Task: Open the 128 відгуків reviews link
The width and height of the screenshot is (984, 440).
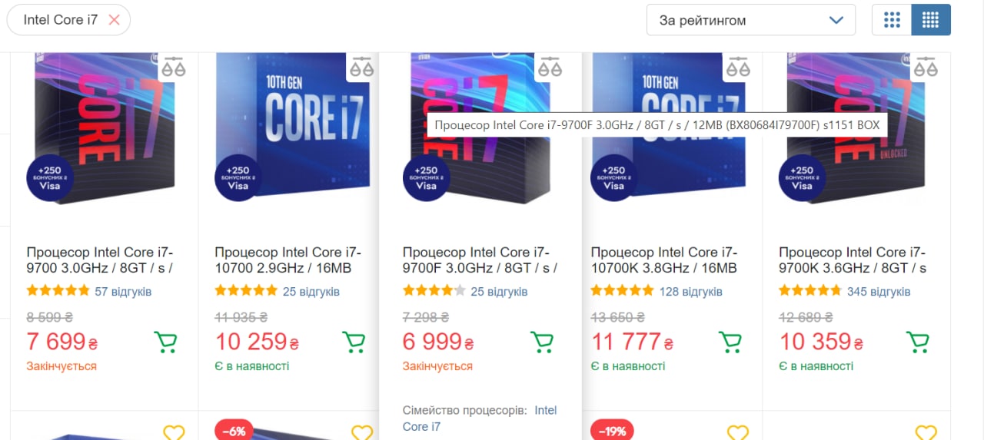Action: coord(691,292)
